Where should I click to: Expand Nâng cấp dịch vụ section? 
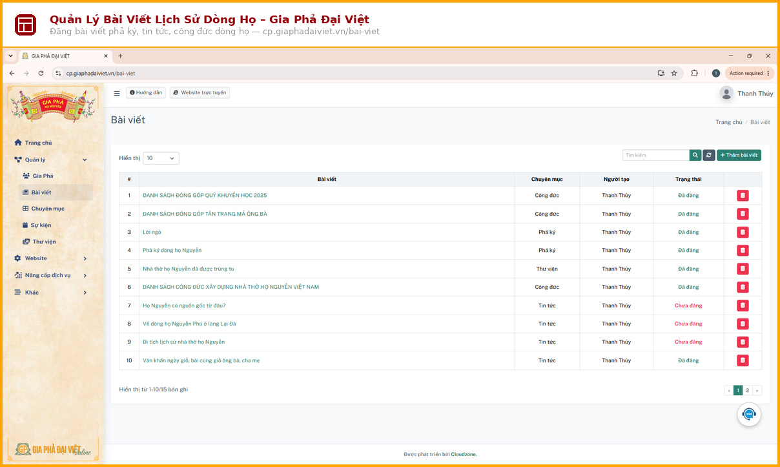tap(51, 275)
